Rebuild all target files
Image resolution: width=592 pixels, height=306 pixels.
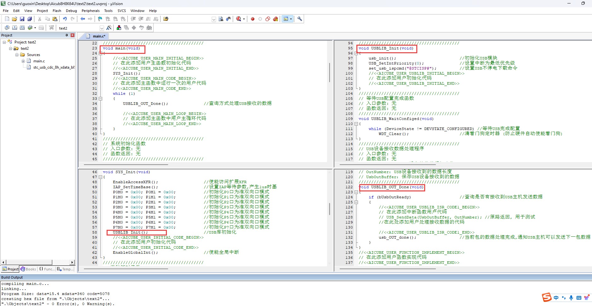(22, 28)
